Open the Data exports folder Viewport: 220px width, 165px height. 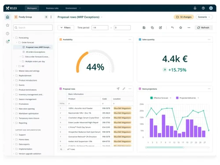[24, 144]
